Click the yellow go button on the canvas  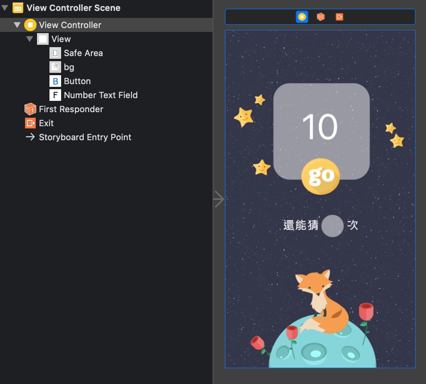[x=320, y=176]
